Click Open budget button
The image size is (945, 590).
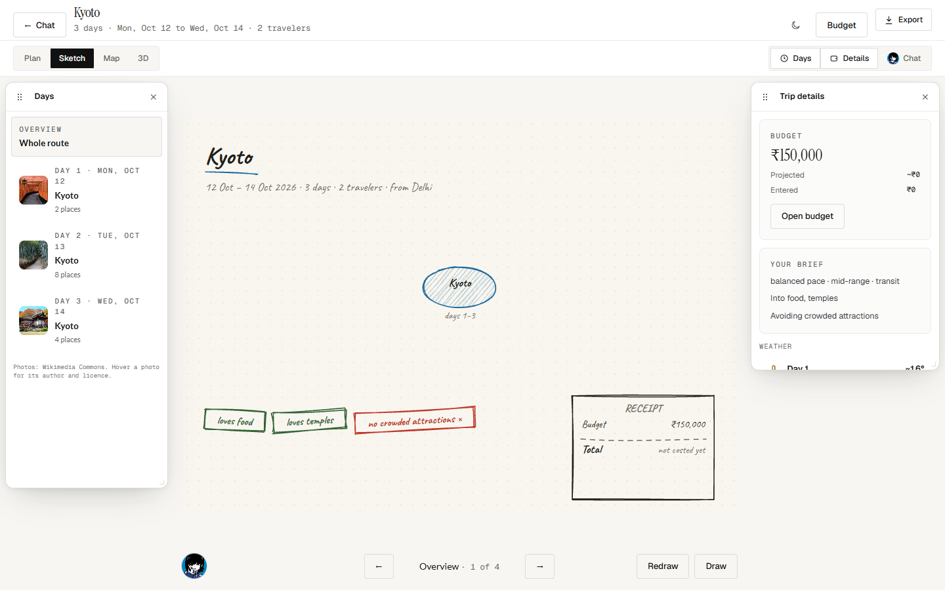[807, 216]
